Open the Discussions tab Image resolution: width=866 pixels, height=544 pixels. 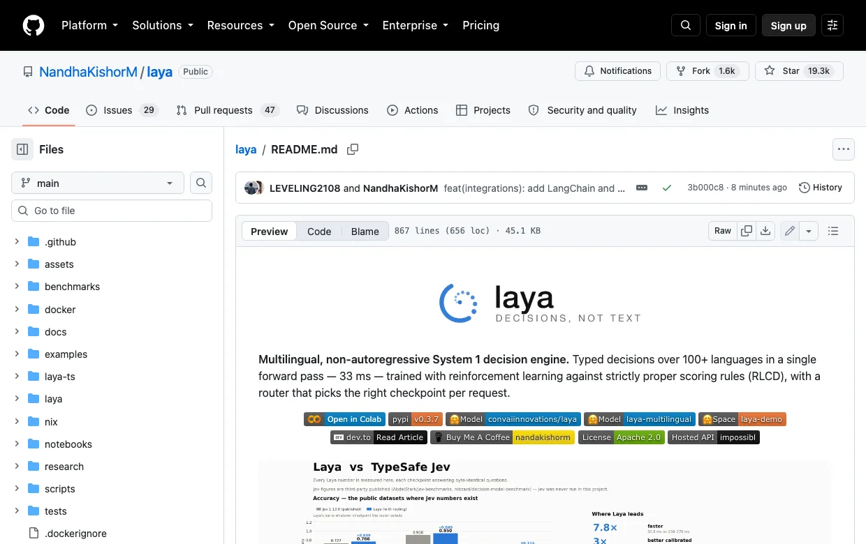(x=332, y=110)
